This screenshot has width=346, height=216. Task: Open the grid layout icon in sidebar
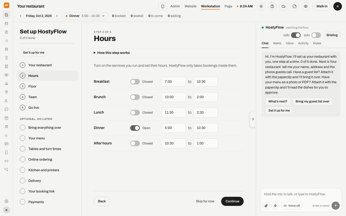[x=6, y=49]
